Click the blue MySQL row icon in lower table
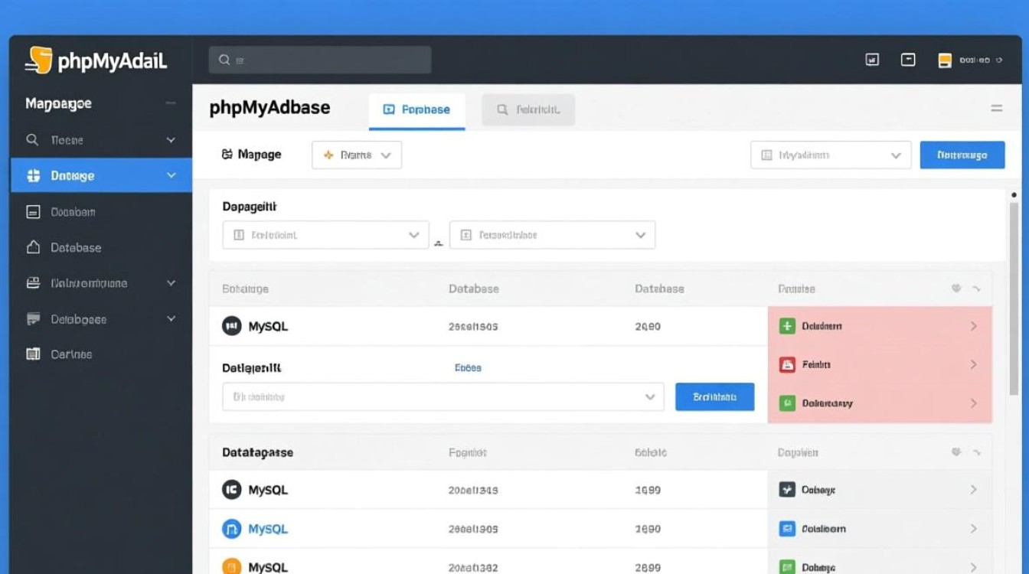Viewport: 1029px width, 574px height. tap(231, 529)
